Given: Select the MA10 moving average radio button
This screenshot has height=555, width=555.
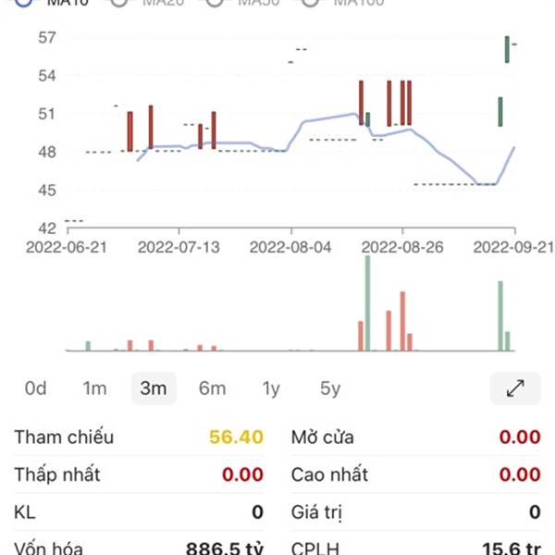Looking at the screenshot, I should [x=24, y=2].
